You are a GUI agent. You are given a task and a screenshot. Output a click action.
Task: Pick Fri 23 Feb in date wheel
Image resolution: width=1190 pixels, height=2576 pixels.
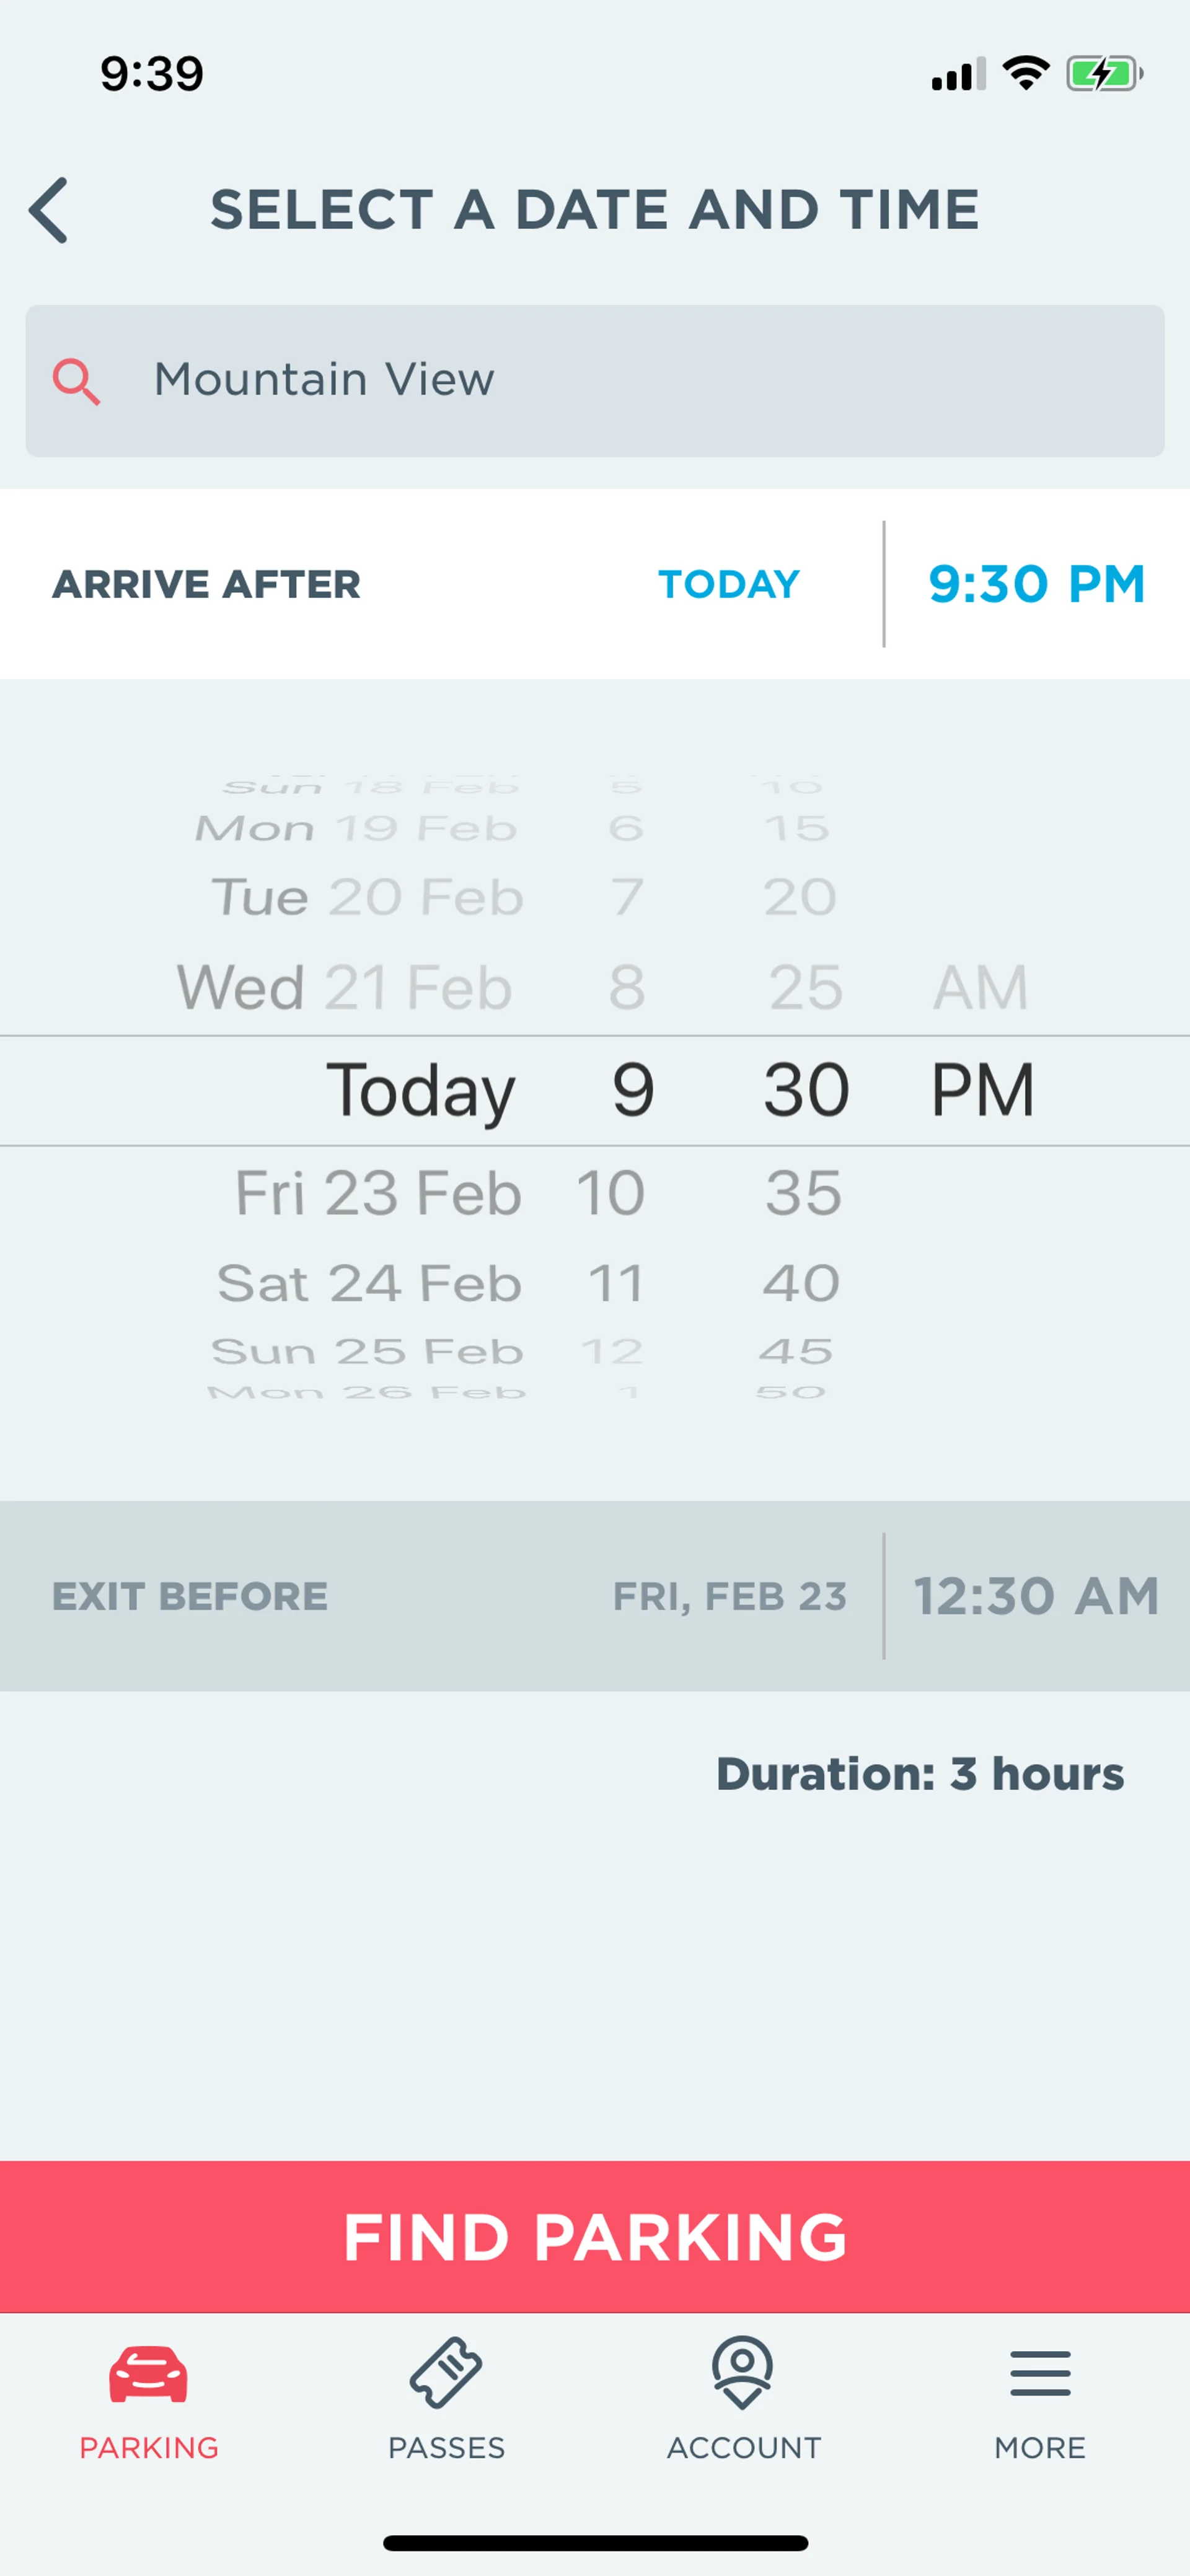(x=378, y=1193)
